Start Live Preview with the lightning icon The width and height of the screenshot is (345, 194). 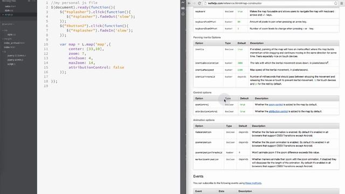click(x=183, y=2)
